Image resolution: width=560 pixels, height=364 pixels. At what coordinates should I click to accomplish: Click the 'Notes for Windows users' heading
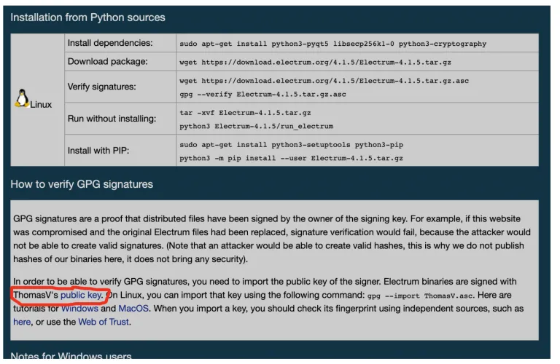71,356
